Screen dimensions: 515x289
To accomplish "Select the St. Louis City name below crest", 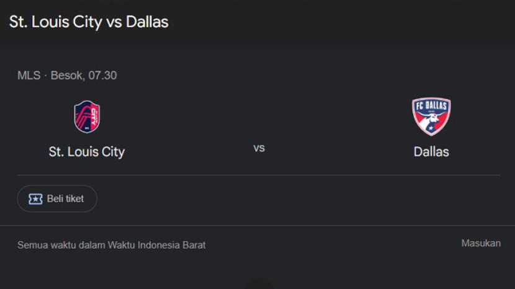I will [87, 151].
